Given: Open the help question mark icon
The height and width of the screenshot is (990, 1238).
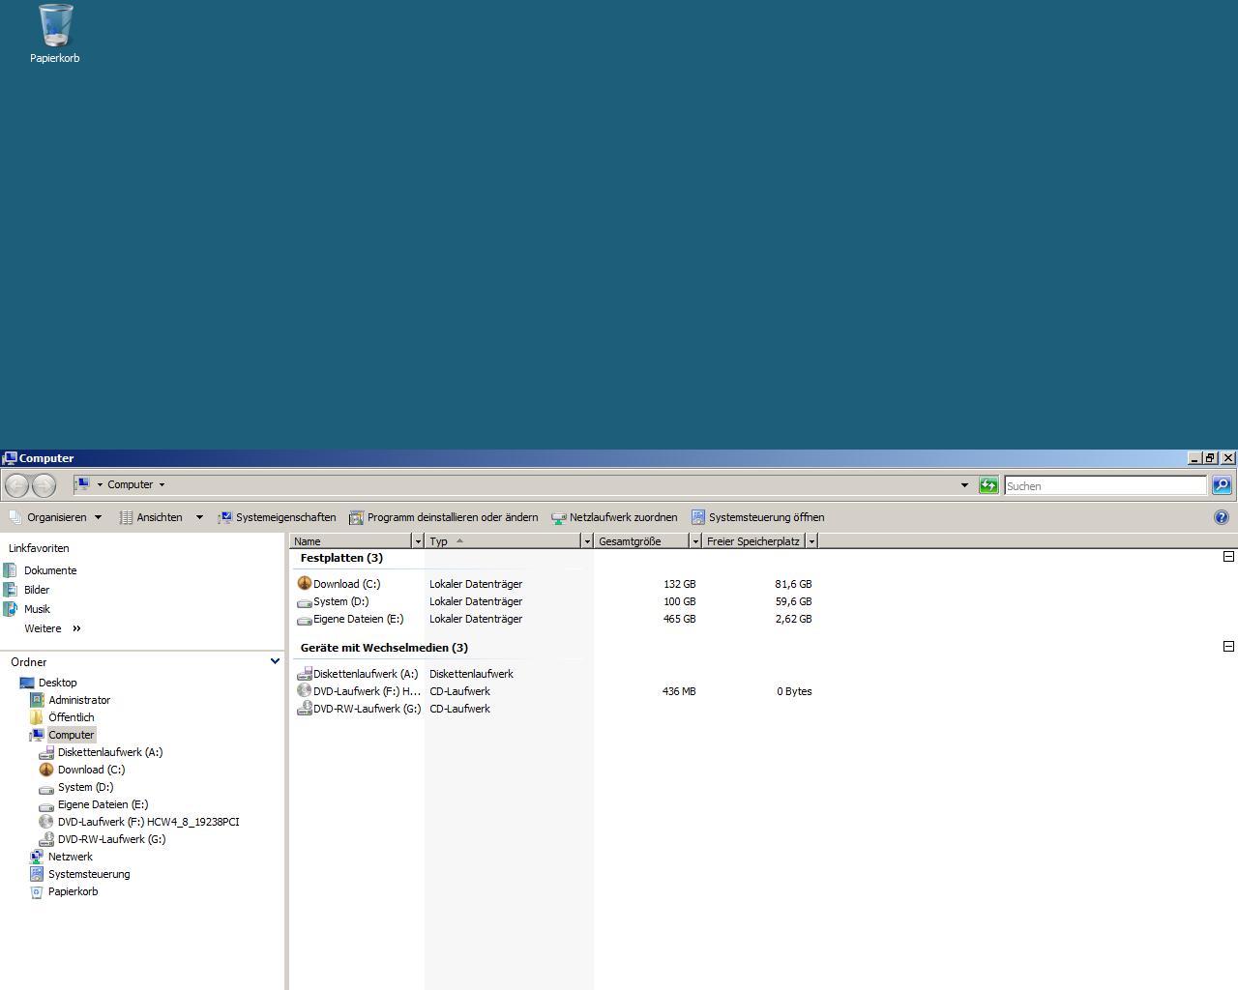Looking at the screenshot, I should 1221,517.
